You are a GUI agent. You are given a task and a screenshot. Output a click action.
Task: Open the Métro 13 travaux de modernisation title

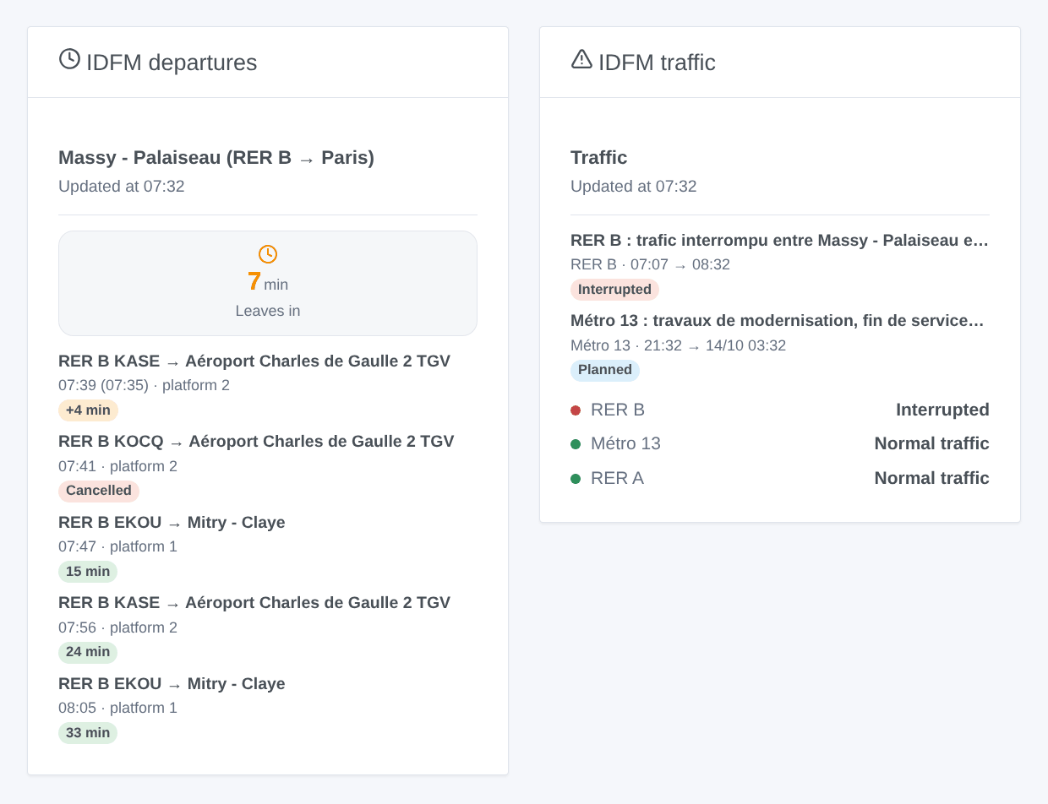778,321
